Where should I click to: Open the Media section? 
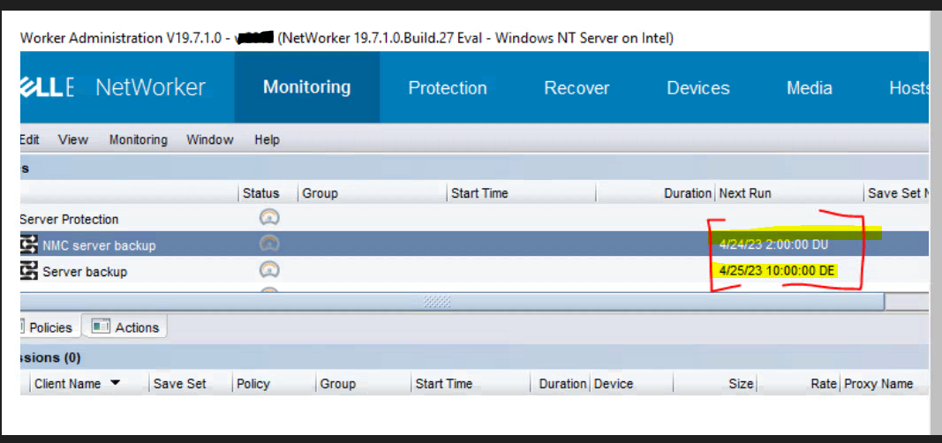pos(809,88)
